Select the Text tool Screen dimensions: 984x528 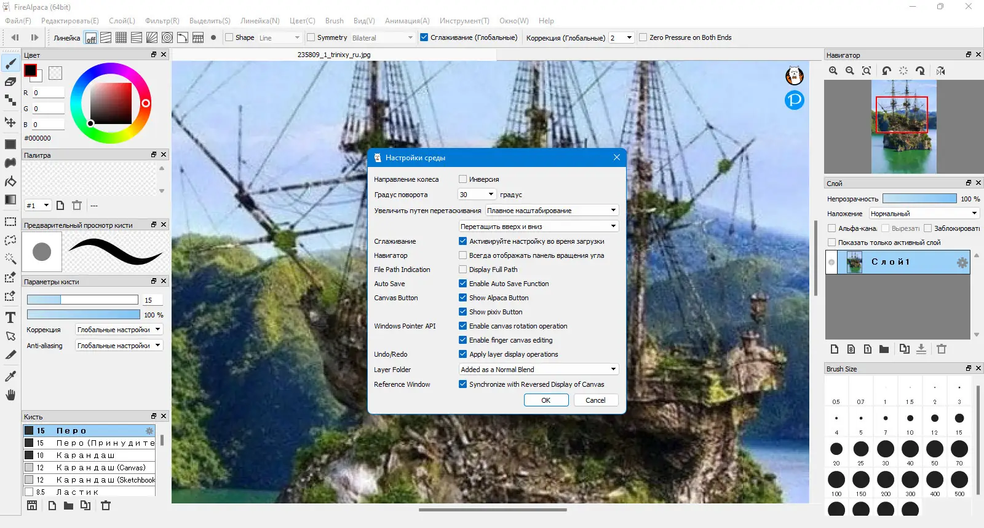(10, 317)
